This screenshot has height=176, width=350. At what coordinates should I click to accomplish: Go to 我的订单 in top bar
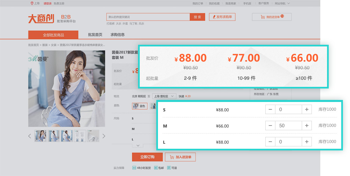click(198, 4)
